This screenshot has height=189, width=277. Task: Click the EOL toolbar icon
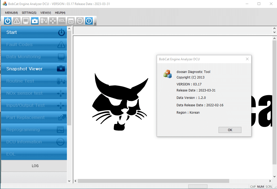(62, 21)
